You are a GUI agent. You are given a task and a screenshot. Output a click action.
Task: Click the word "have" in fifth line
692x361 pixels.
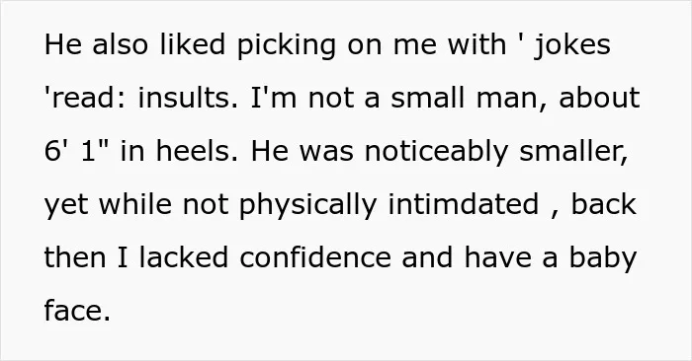click(497, 257)
